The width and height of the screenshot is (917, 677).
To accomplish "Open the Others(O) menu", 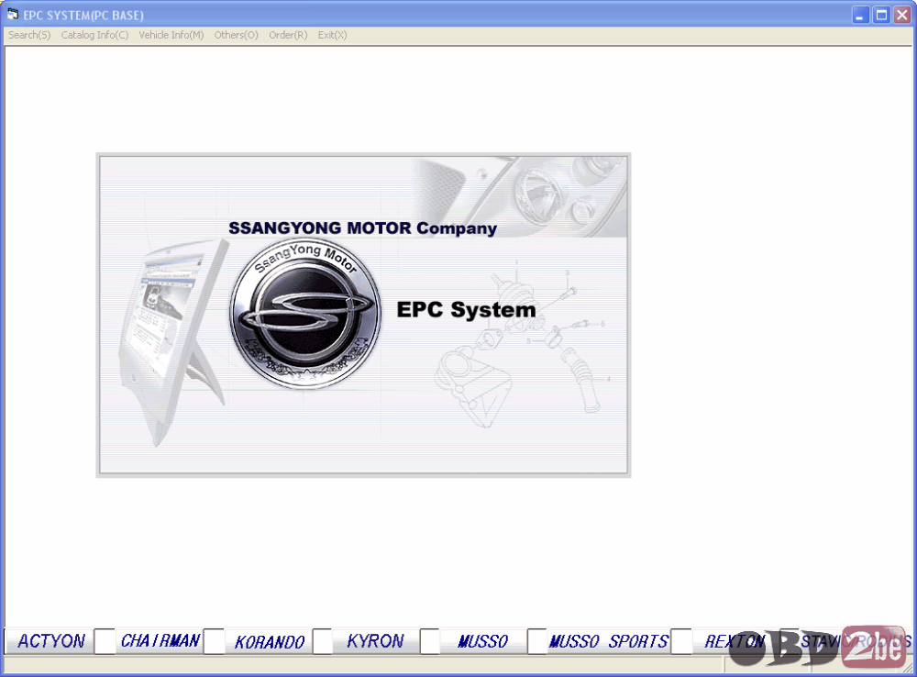I will 237,35.
